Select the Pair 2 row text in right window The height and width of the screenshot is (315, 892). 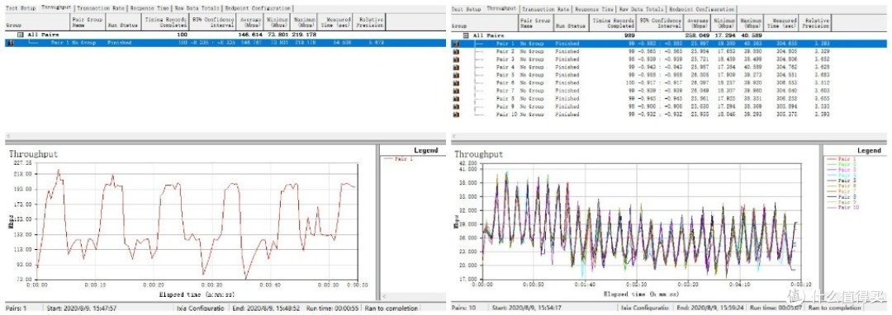pyautogui.click(x=505, y=51)
